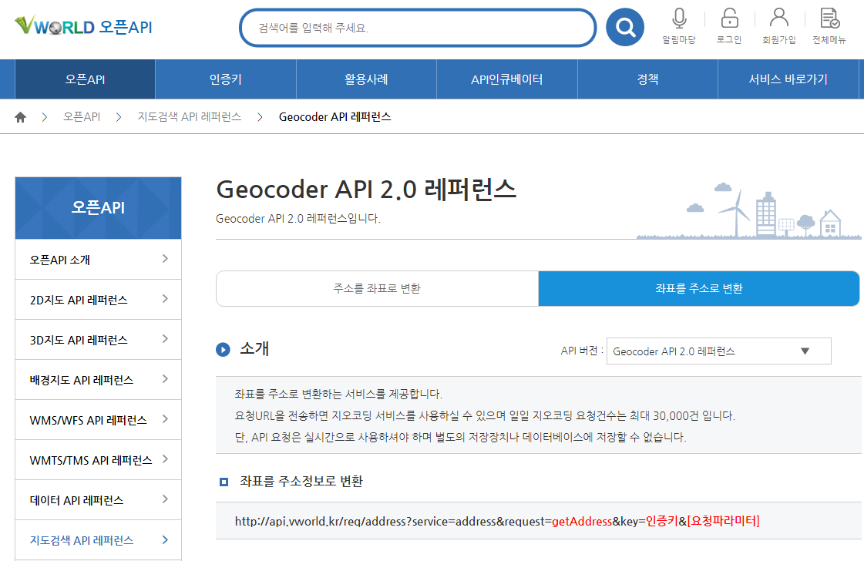Expand chevron next to 데이터 API 레퍼런스
This screenshot has height=561, width=864.
[x=165, y=499]
